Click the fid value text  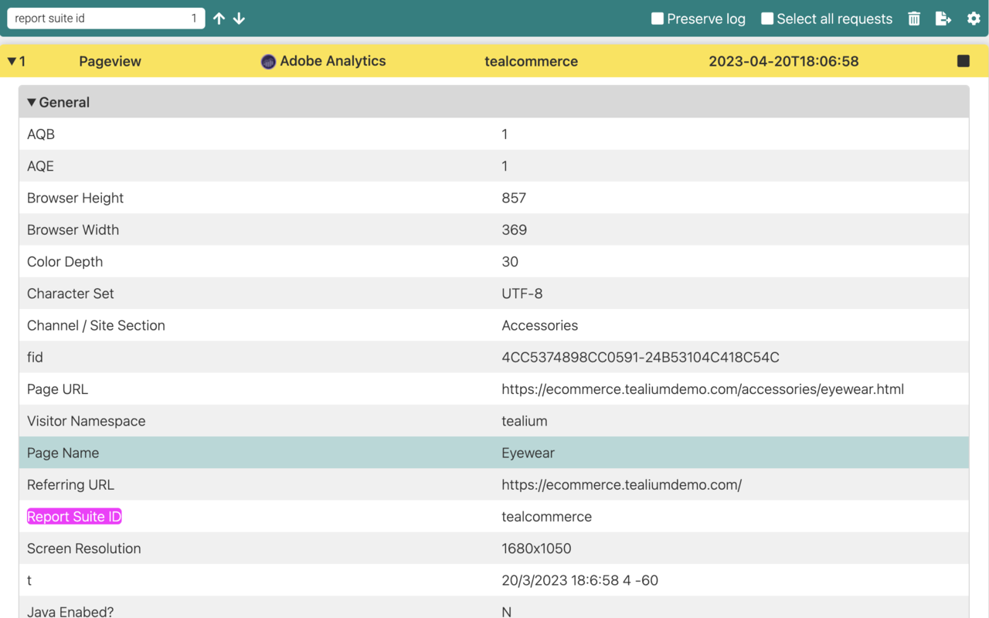(x=640, y=358)
